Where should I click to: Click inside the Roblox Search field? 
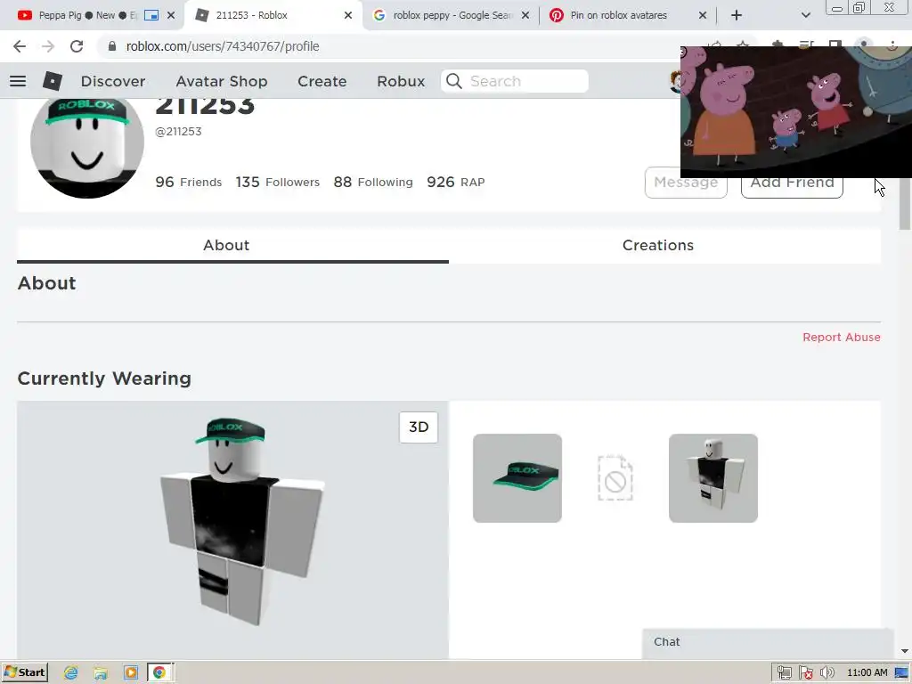515,81
